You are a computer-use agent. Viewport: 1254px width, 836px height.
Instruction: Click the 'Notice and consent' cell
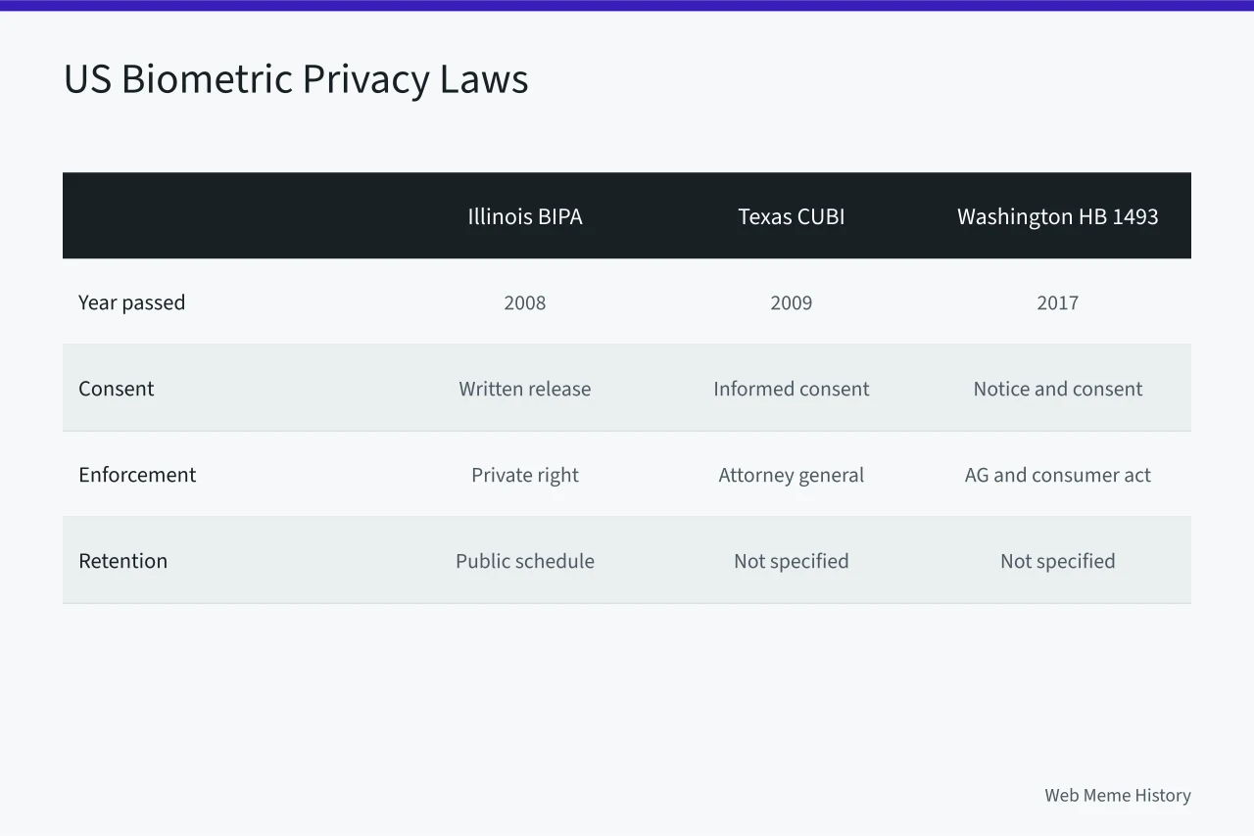click(1058, 389)
